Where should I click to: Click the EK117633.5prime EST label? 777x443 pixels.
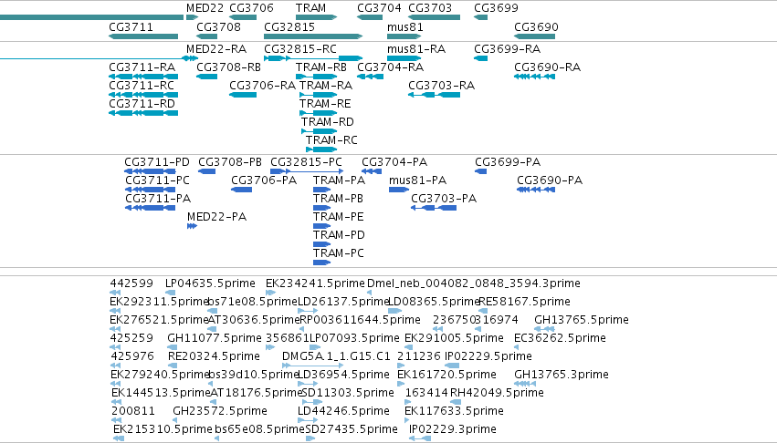pos(454,411)
